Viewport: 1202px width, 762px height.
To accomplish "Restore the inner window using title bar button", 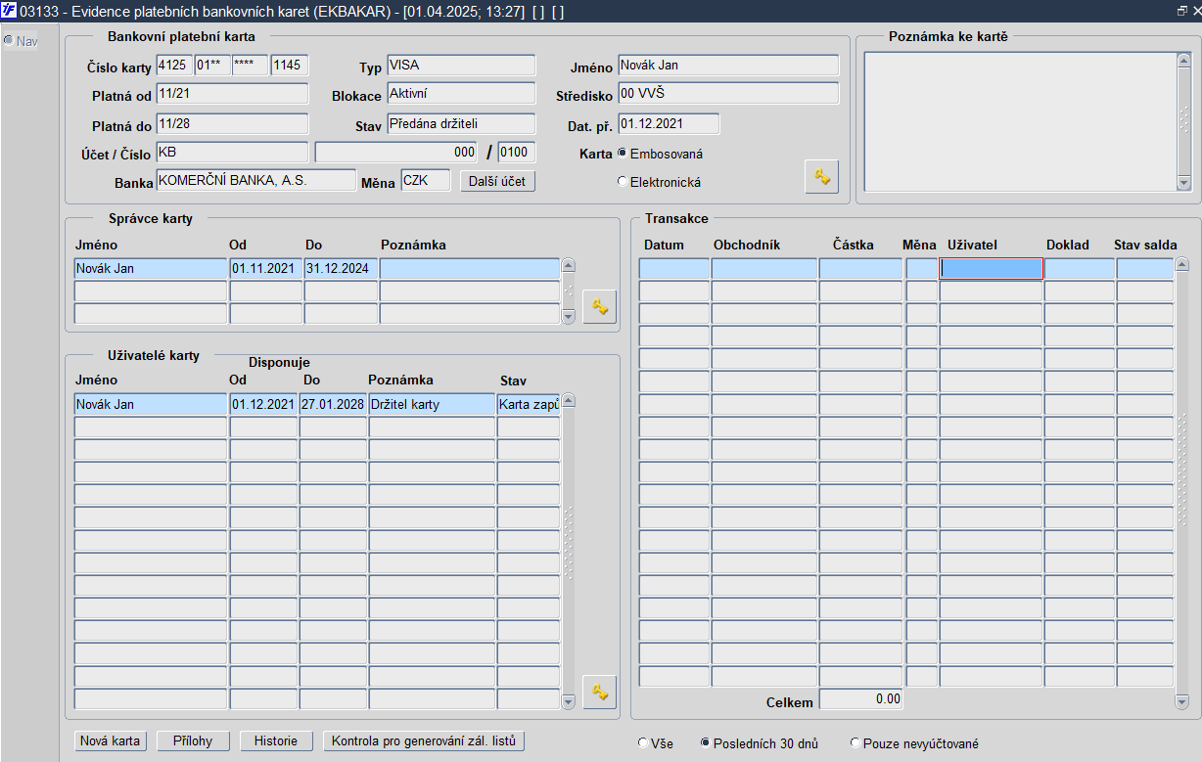I will point(1181,9).
